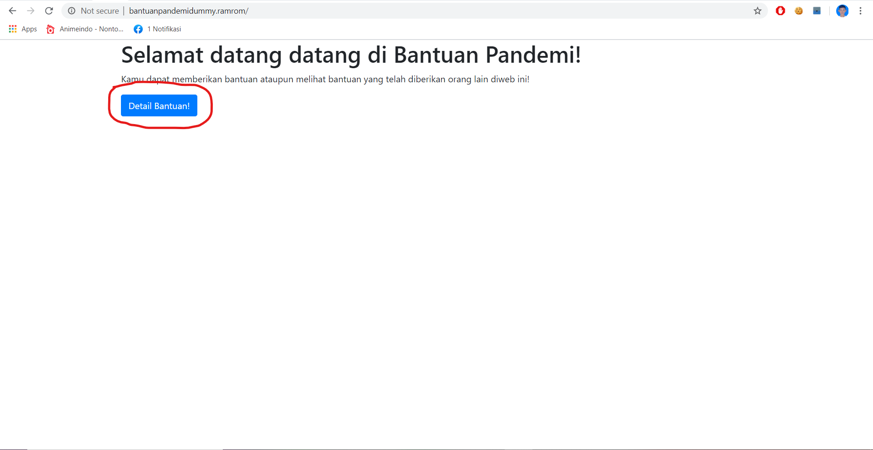Open the blue extension icon beside the cookie

(817, 10)
